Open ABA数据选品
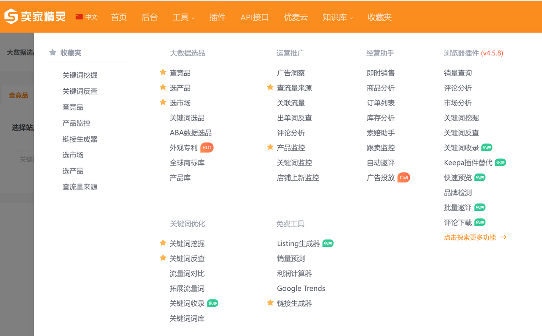Viewport: 542px width, 336px height. tap(191, 133)
